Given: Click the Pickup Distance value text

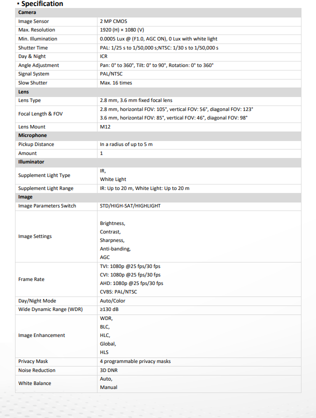Looking at the screenshot, I should click(x=126, y=144).
